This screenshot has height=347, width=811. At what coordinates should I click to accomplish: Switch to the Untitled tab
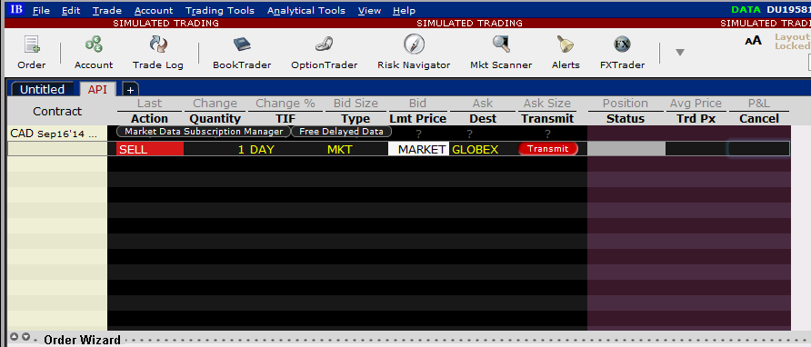(x=43, y=89)
